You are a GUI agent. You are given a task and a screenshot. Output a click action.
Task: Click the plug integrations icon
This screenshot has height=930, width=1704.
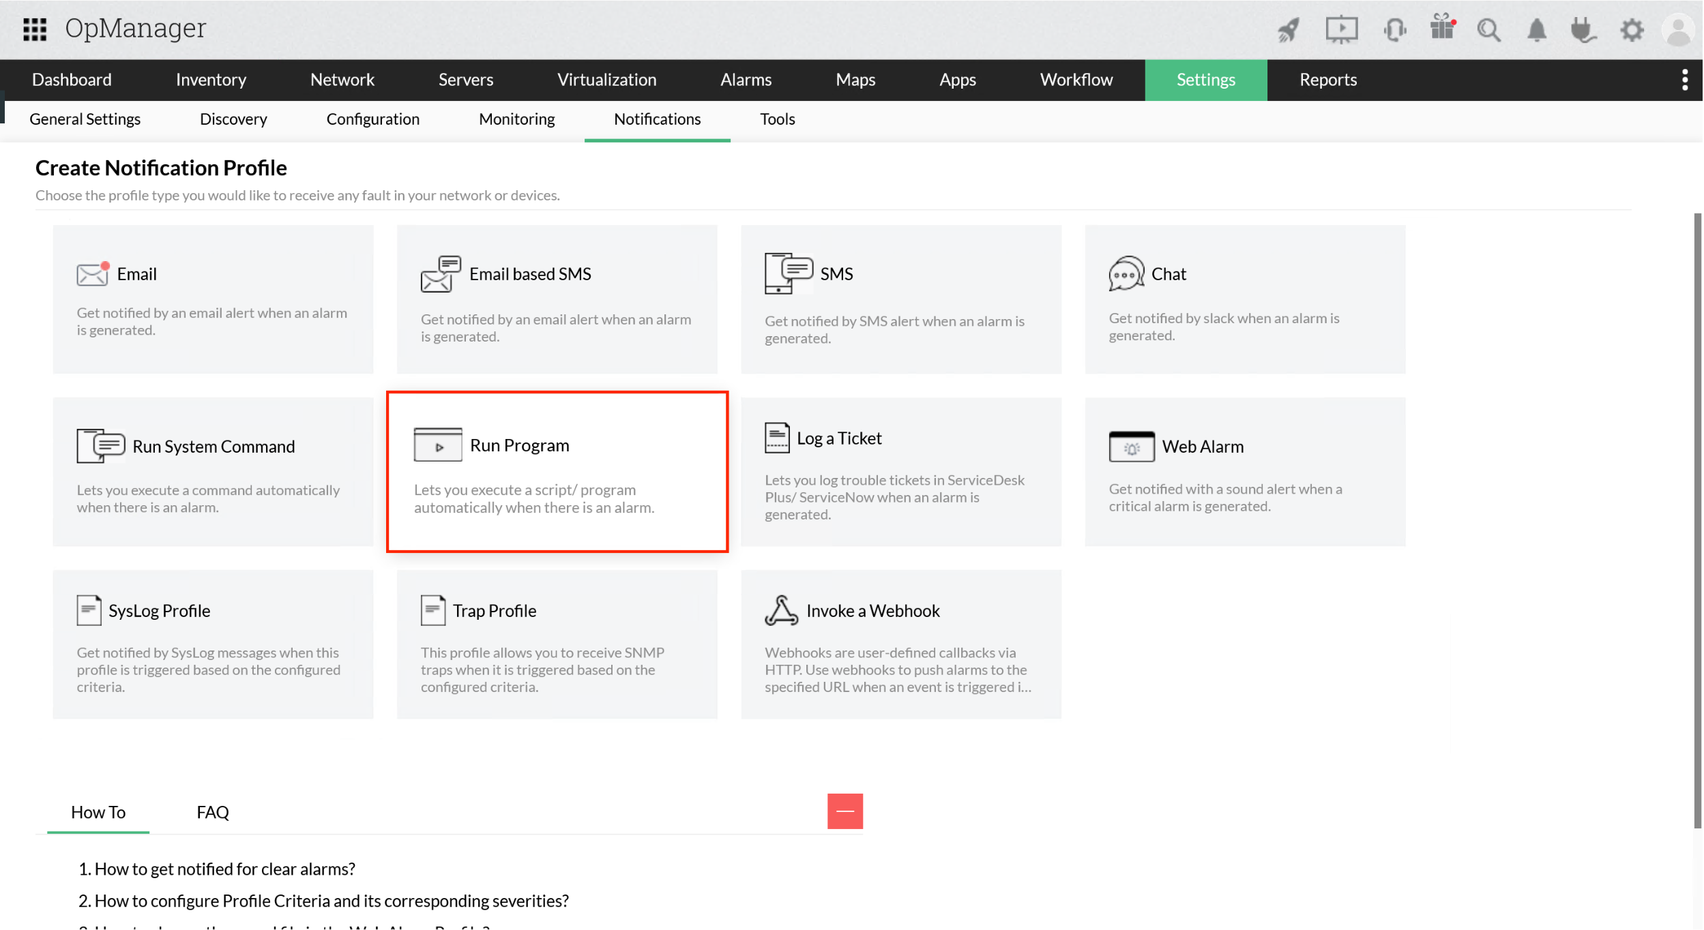coord(1583,30)
